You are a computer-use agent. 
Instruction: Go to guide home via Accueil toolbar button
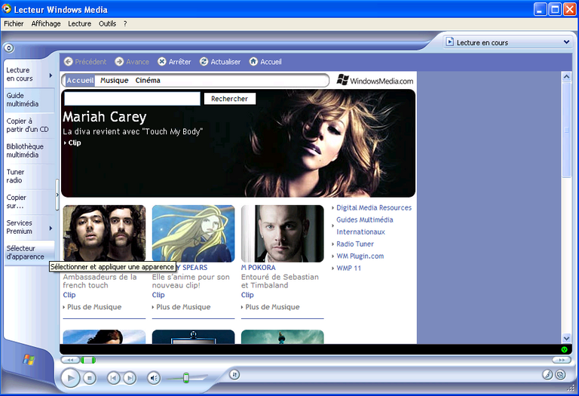[265, 62]
